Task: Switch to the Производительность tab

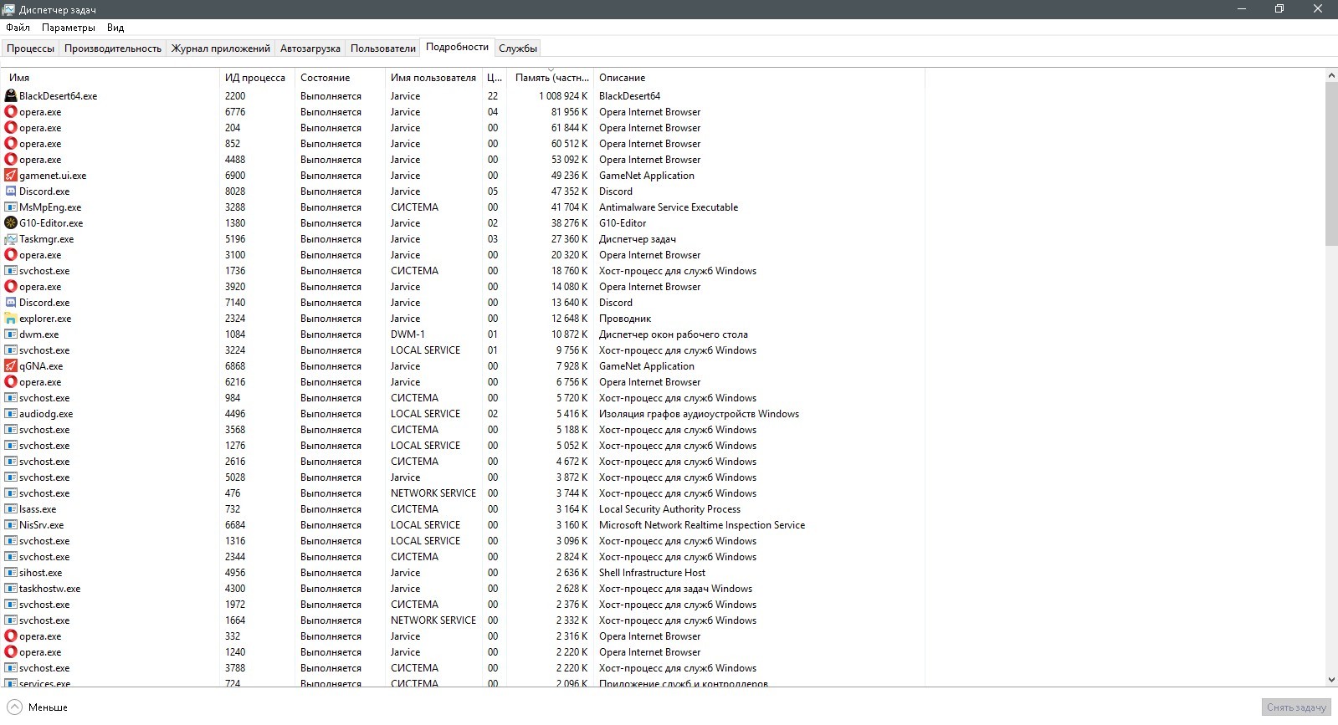Action: 113,49
